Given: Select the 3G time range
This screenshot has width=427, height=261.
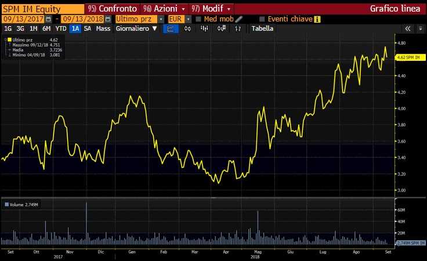Looking at the screenshot, I should pos(20,28).
